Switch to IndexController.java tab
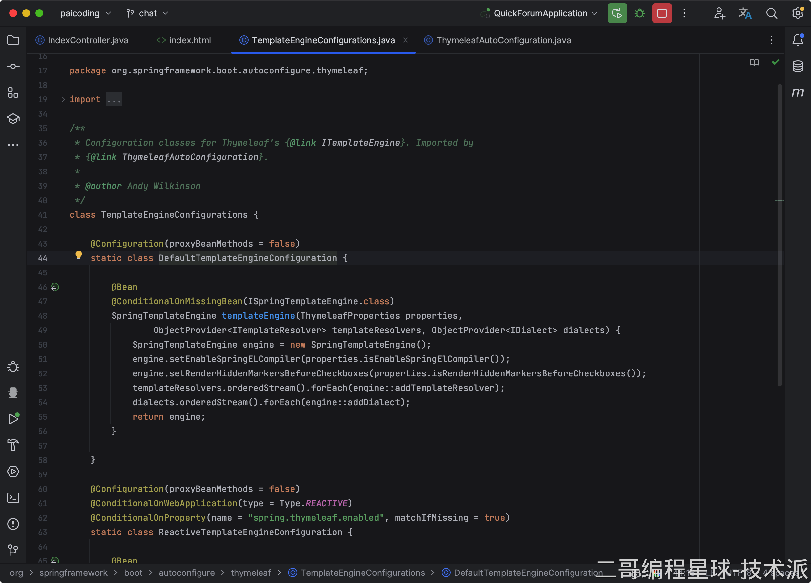811x583 pixels. (88, 40)
